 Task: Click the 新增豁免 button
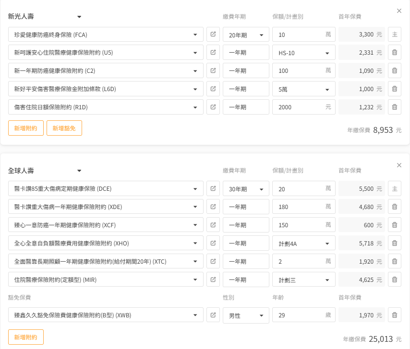click(x=64, y=128)
